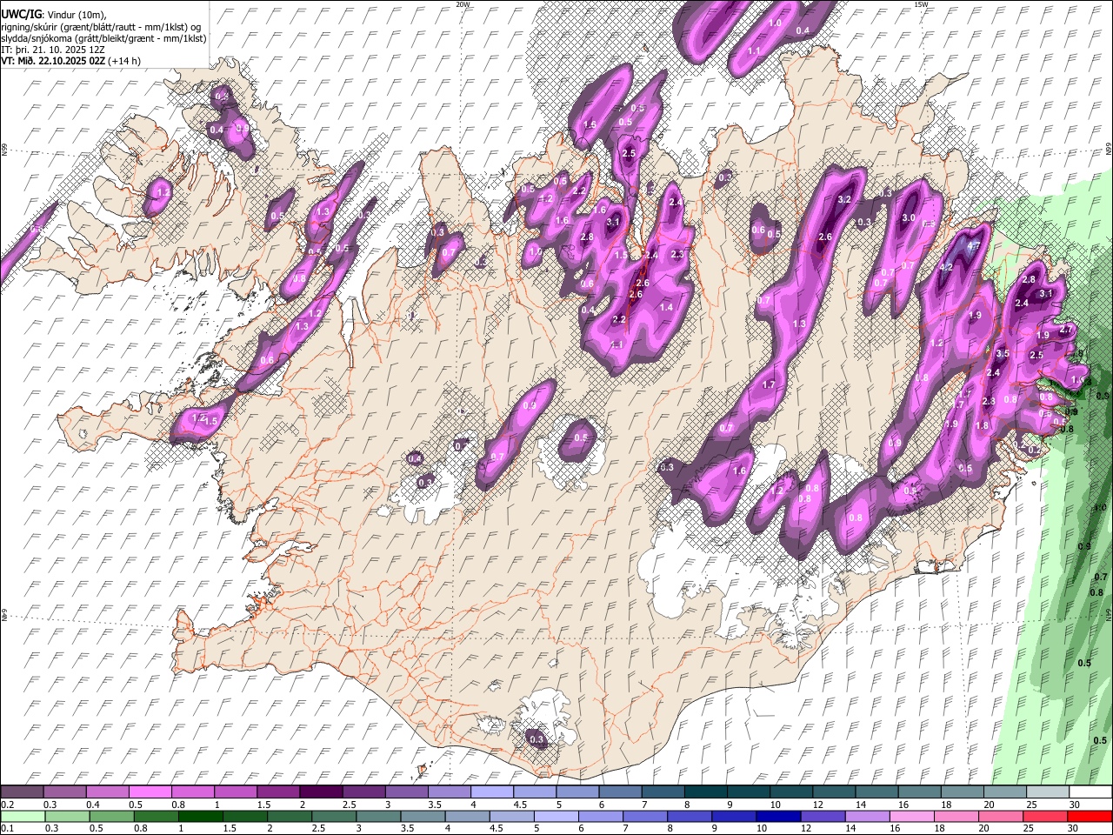Click the 'VT: Mið. 22.10.2025 02Z (+14 h)' line
The height and width of the screenshot is (835, 1113).
click(x=71, y=61)
